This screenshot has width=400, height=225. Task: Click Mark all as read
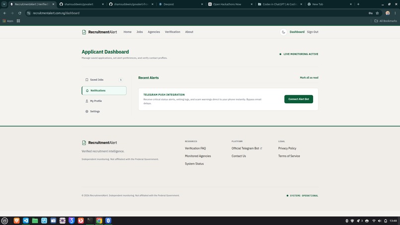(309, 77)
